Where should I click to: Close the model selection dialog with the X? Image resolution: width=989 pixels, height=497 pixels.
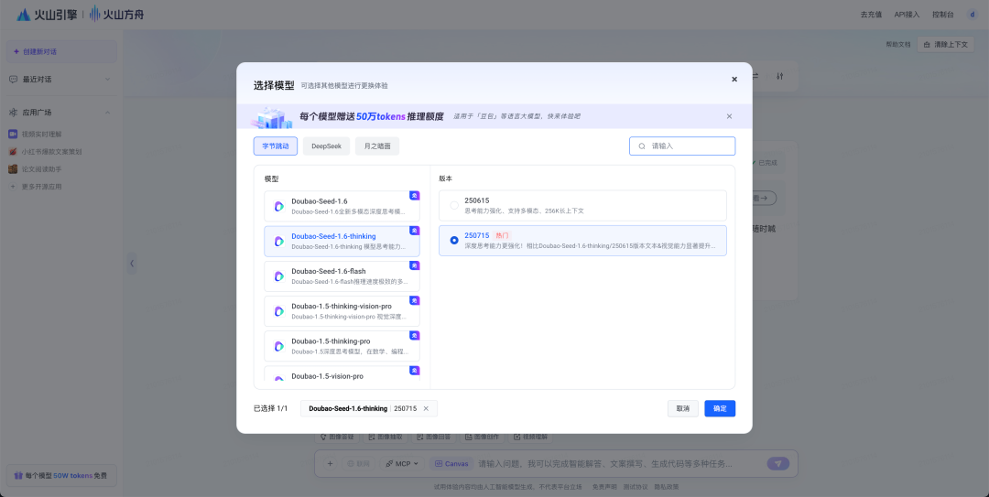point(734,80)
